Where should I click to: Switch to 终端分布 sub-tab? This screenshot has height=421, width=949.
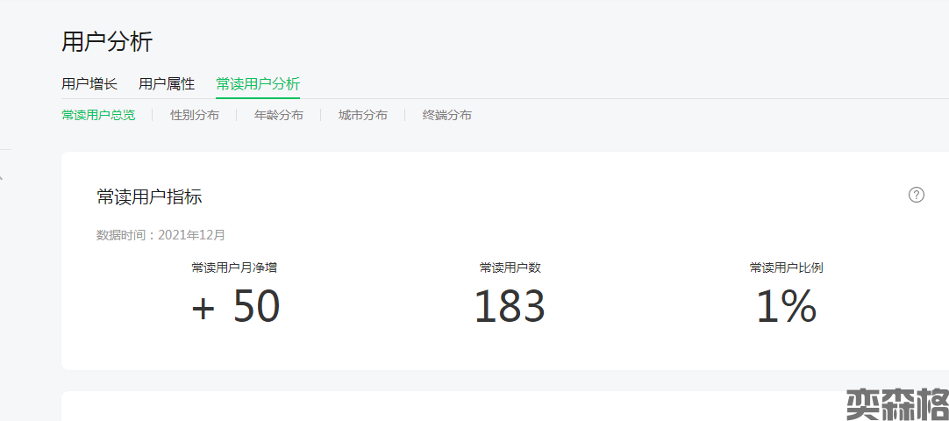447,115
